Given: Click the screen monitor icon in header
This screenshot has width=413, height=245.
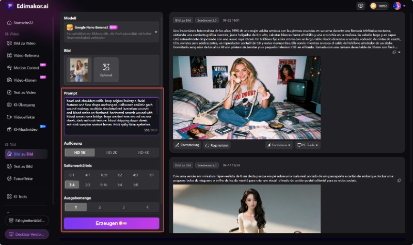Looking at the screenshot, I should click(361, 6).
